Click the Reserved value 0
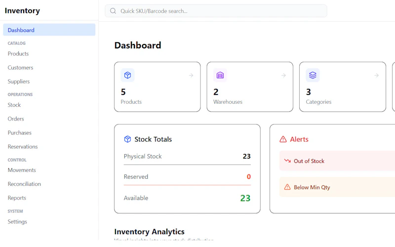This screenshot has width=395, height=247. pyautogui.click(x=249, y=176)
